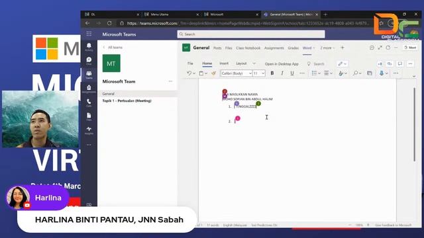The height and width of the screenshot is (238, 424).
Task: Open the Word channel tab dropdown arrow
Action: 314,48
